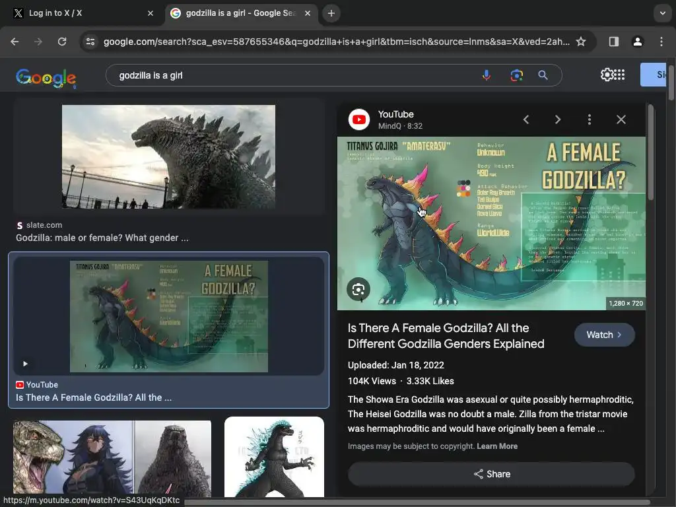676x507 pixels.
Task: Open the slate.com Godzilla image result
Action: (x=168, y=157)
